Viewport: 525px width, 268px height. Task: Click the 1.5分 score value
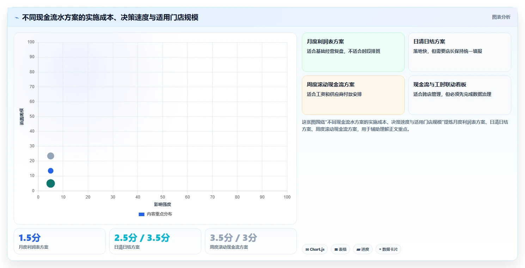(x=30, y=238)
